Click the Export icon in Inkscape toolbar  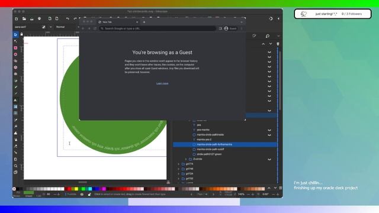tap(57, 18)
